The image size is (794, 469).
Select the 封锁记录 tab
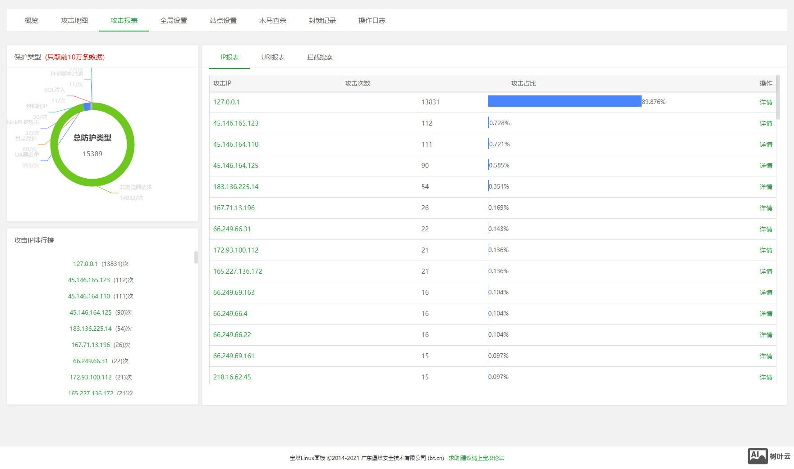pyautogui.click(x=322, y=21)
